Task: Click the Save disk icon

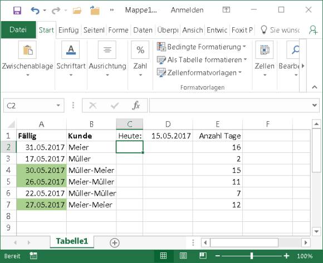Action: point(17,10)
